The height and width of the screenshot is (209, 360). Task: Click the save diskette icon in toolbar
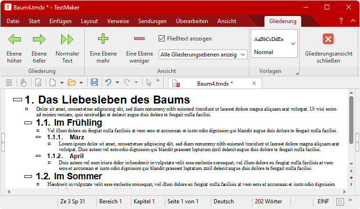pos(94,83)
